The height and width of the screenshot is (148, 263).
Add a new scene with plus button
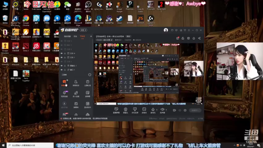coord(91,36)
